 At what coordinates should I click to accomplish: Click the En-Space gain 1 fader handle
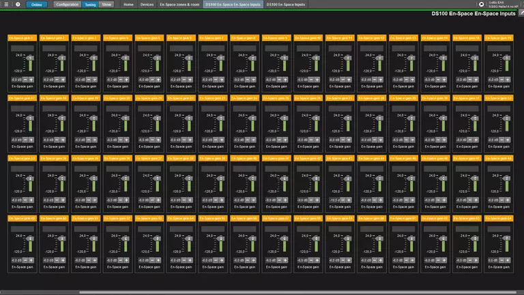coord(30,58)
